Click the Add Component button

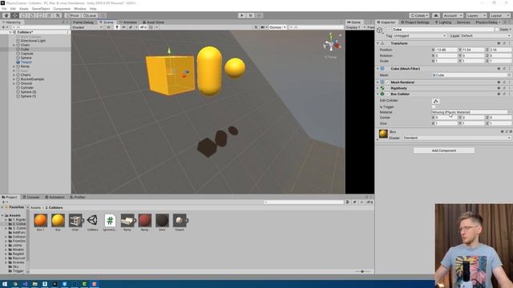pyautogui.click(x=443, y=150)
